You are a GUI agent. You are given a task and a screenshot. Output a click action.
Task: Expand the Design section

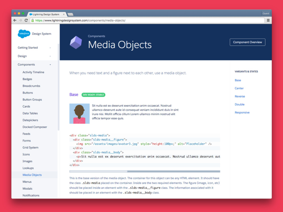point(34,56)
